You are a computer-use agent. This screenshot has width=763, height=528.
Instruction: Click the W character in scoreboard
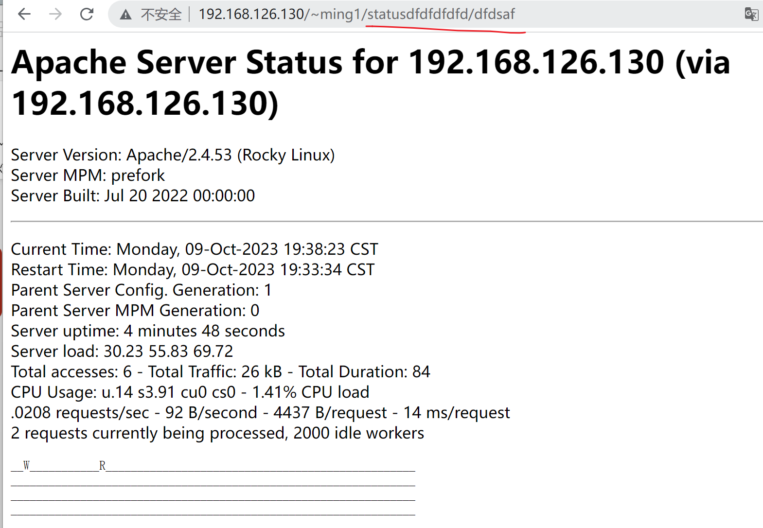(26, 466)
